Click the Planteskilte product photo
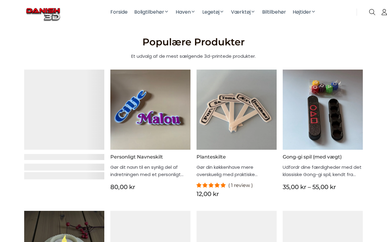This screenshot has height=242, width=387. tap(236, 110)
